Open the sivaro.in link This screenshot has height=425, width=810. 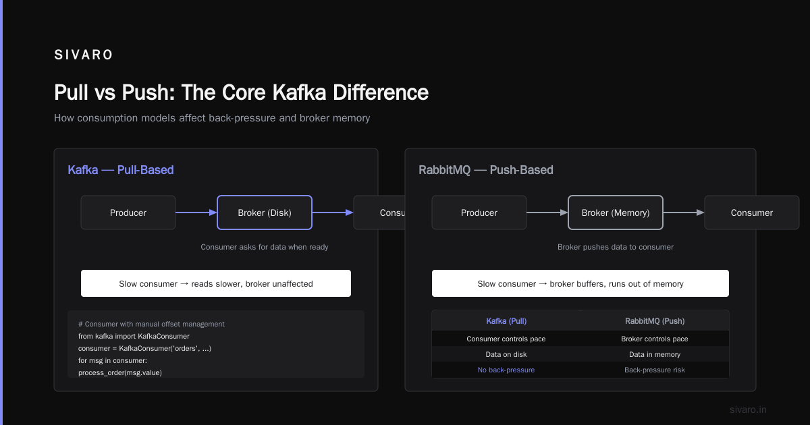coord(749,409)
